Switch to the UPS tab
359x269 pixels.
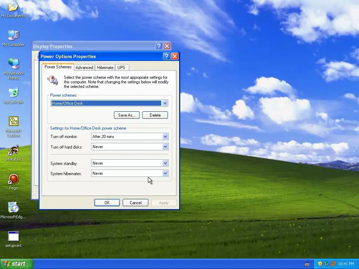coord(121,68)
